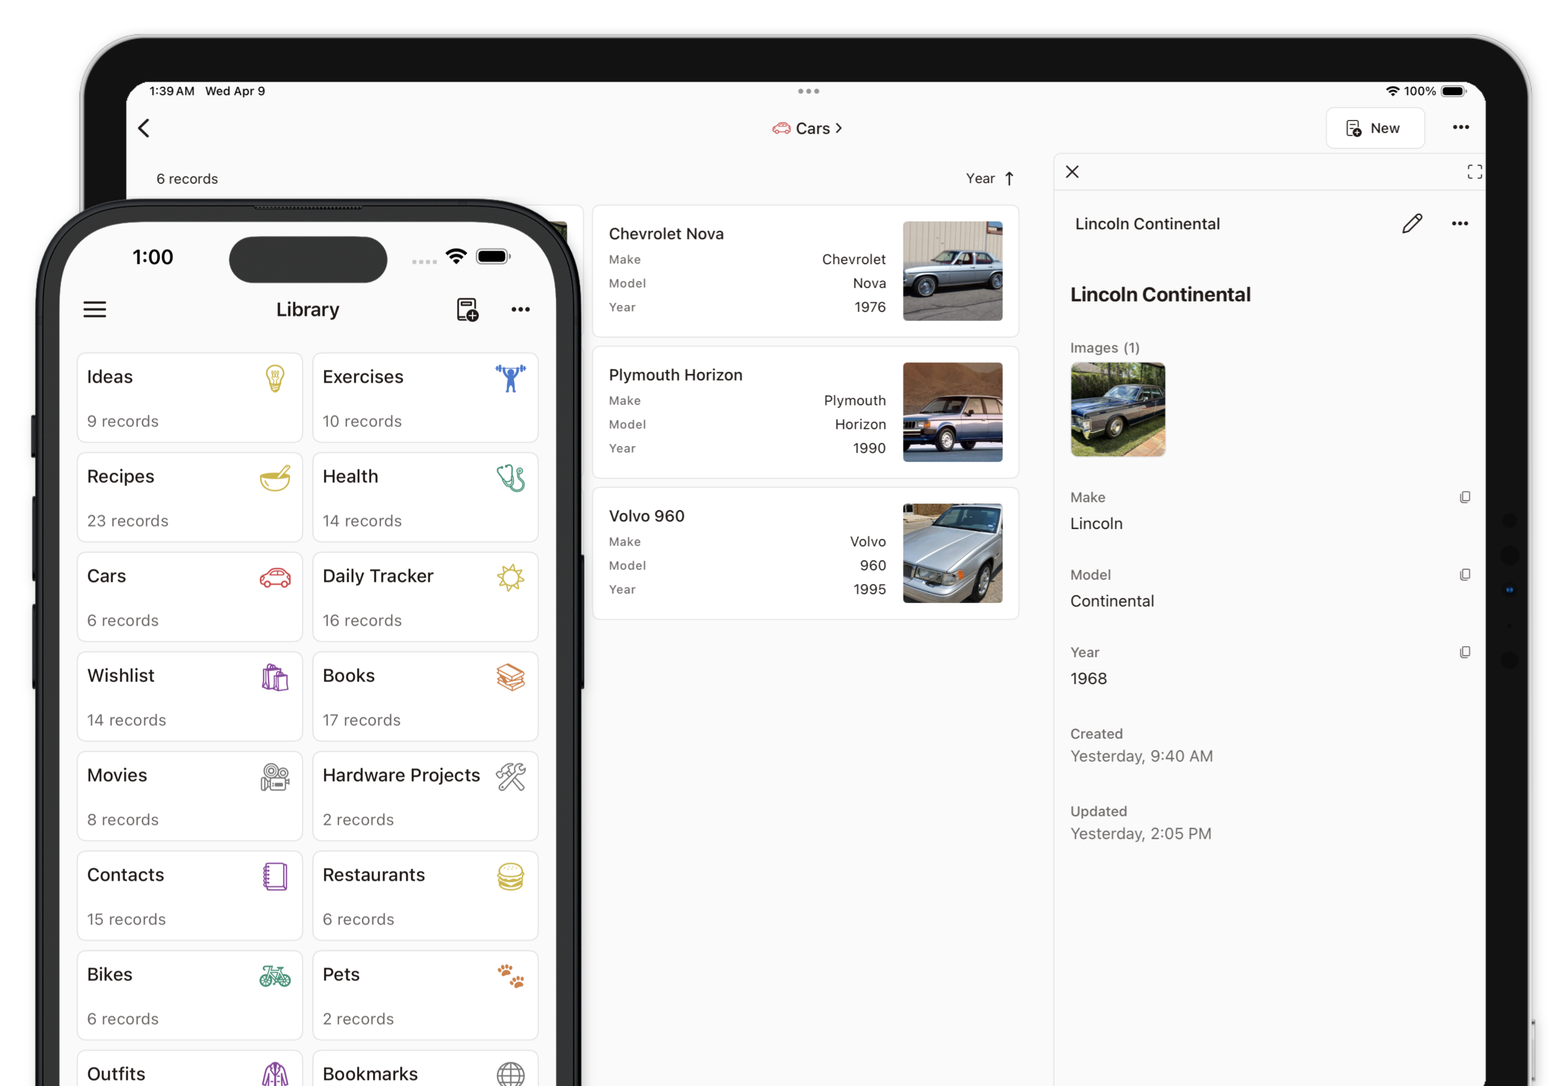Screen dimensions: 1557x1086
Task: Open the Restaurants burger icon
Action: 510,876
